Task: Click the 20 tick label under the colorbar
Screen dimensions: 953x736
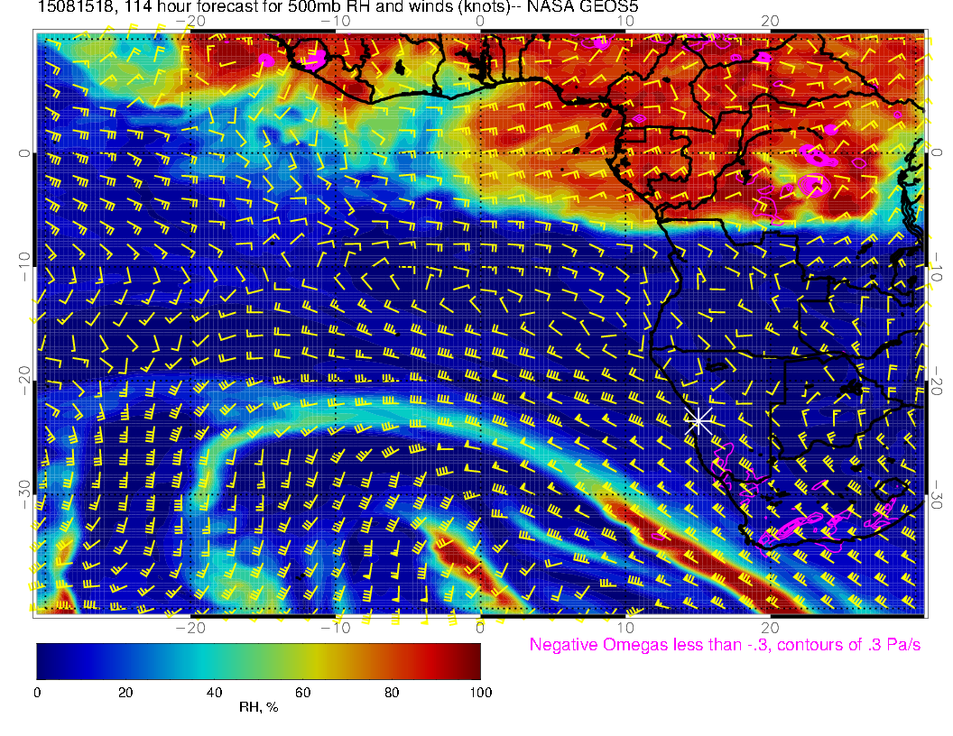Action: coord(125,692)
